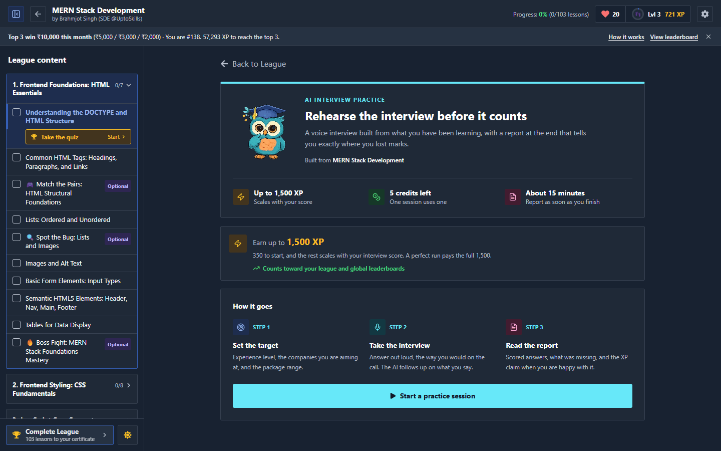Collapse Frontend Foundations: HTML Essentials section
Screen dimensions: 721x451
72,89
